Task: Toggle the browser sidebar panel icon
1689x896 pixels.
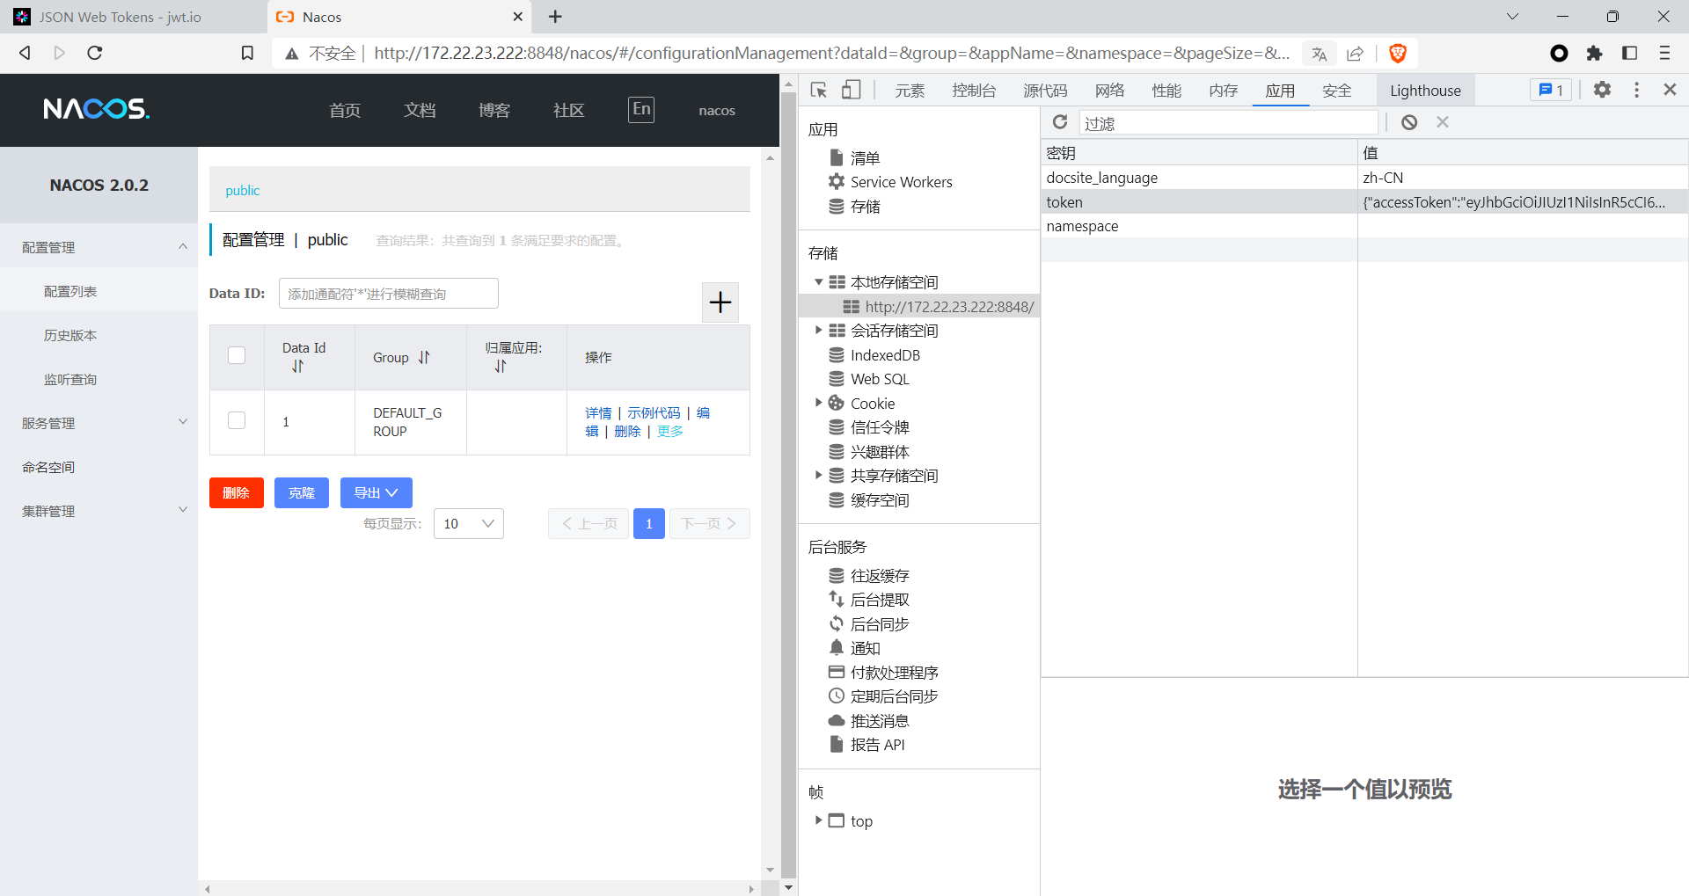Action: coord(1629,54)
